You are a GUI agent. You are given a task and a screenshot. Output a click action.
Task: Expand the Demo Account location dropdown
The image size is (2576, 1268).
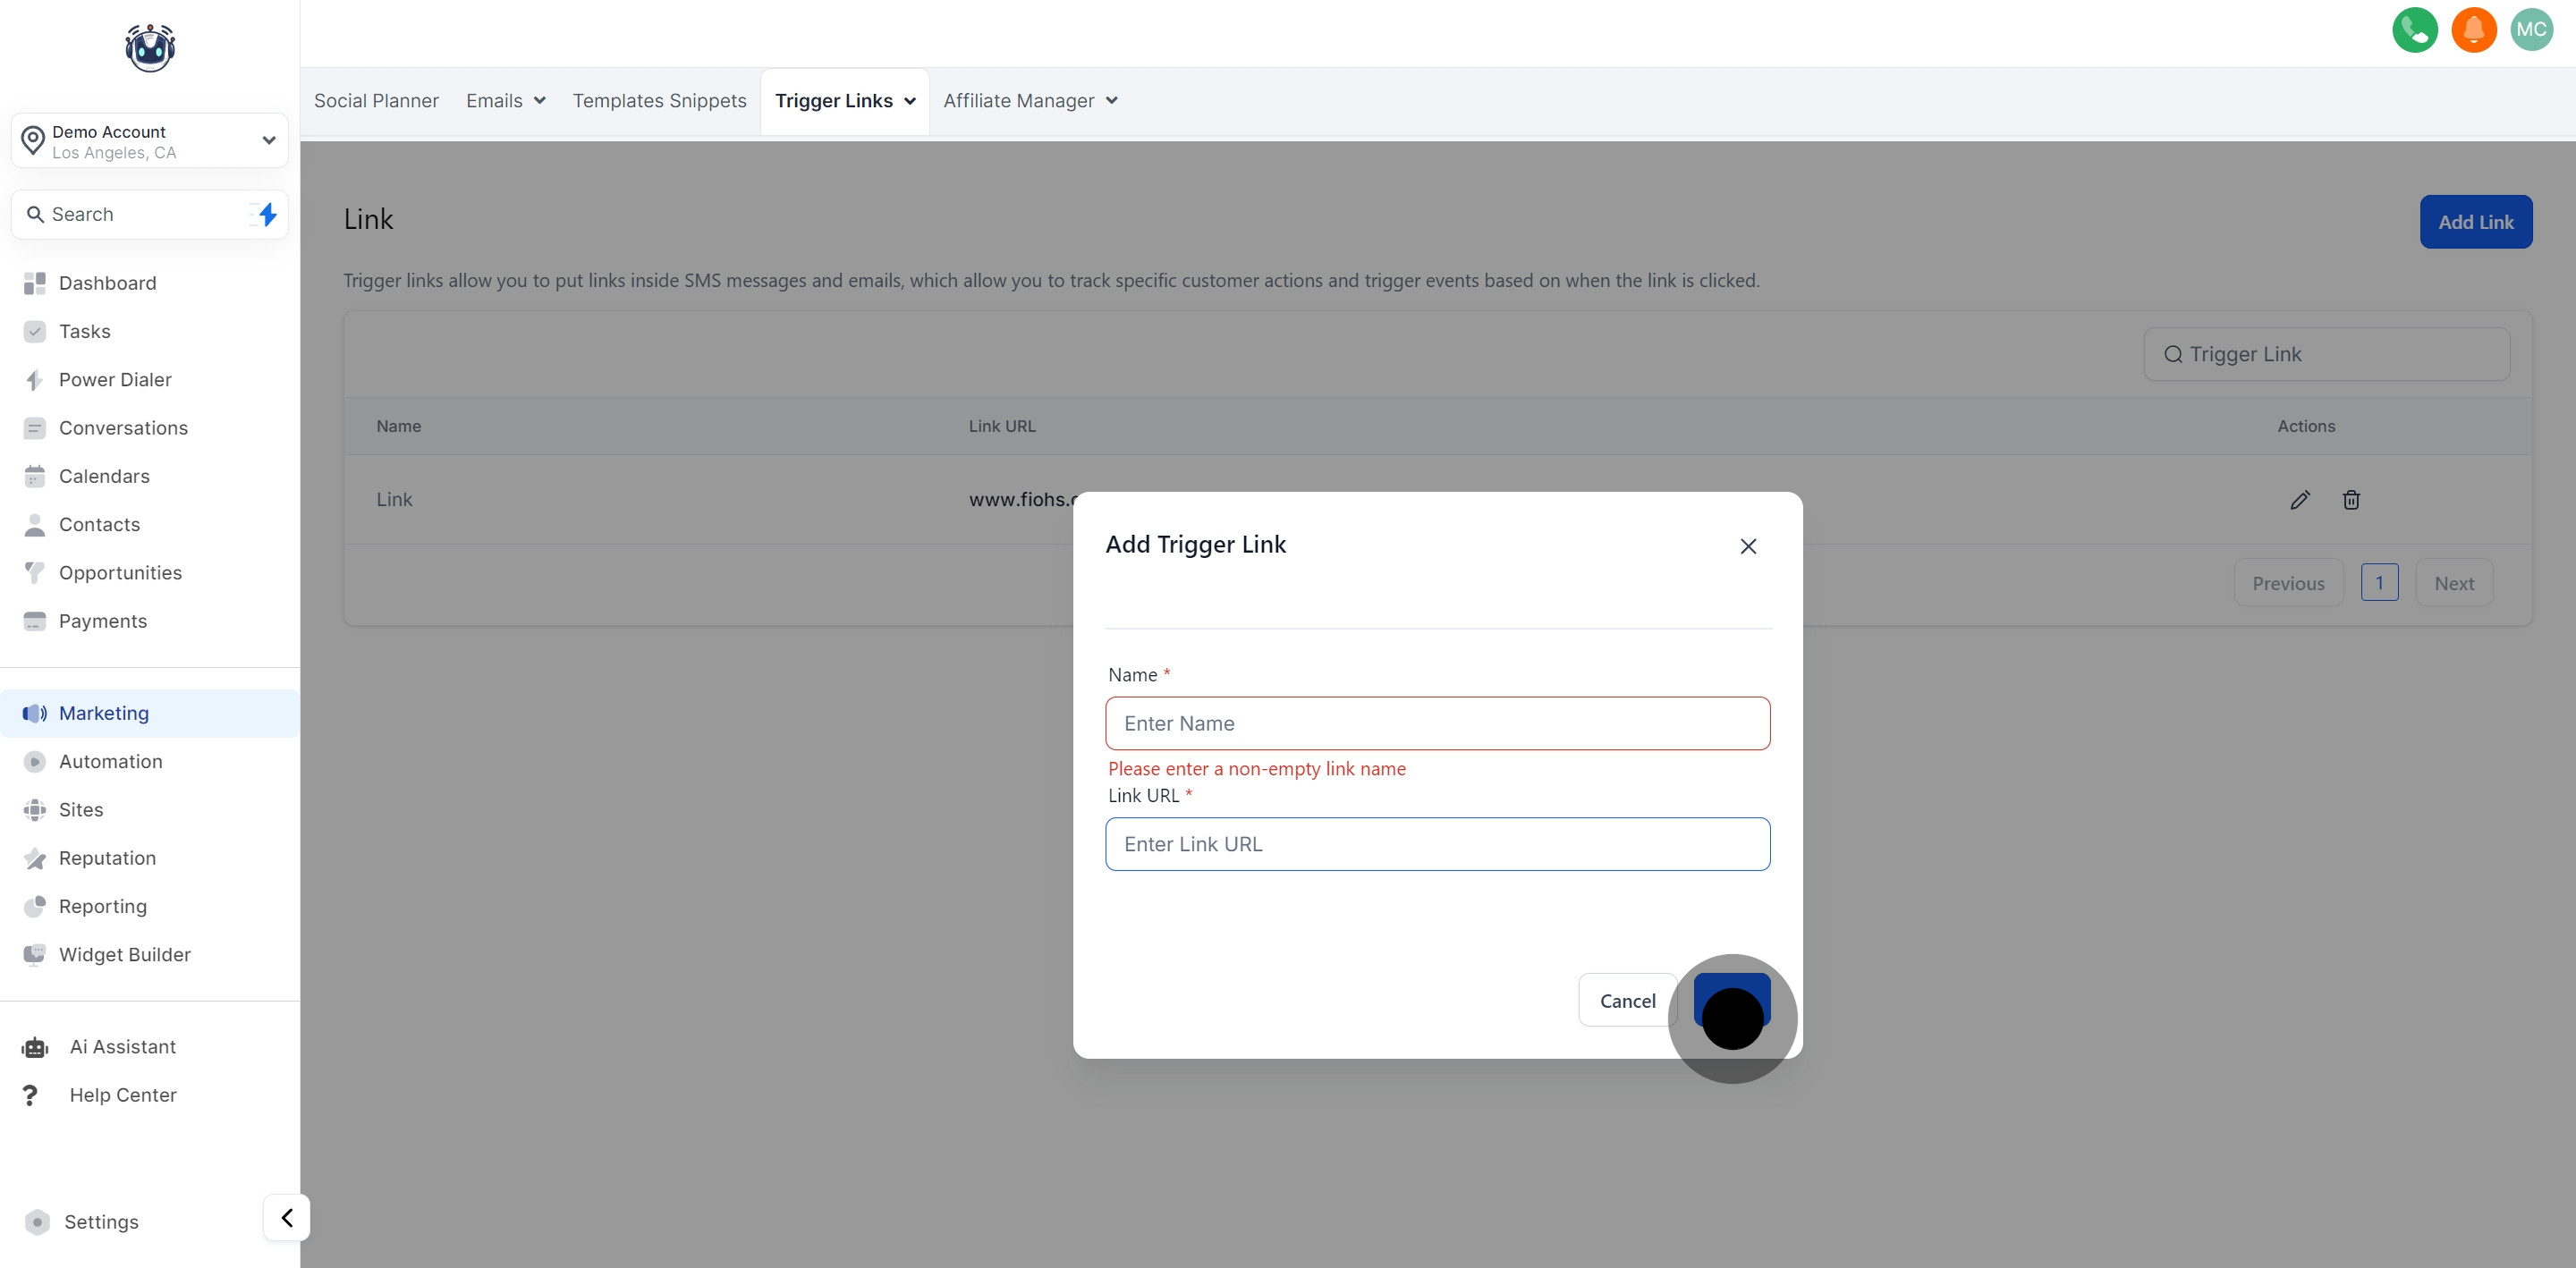[268, 141]
